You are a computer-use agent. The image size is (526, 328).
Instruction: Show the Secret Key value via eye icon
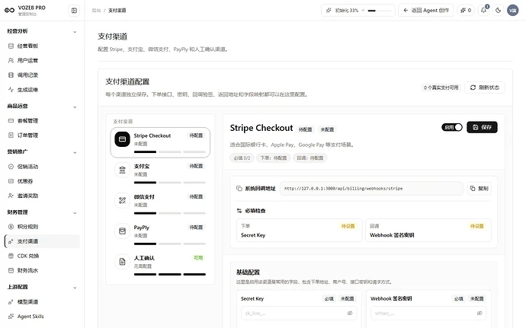click(350, 313)
